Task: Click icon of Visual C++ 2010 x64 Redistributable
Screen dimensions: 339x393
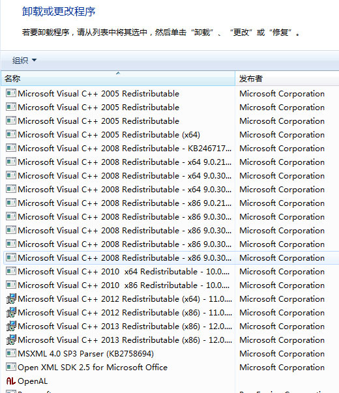Action: (11, 271)
